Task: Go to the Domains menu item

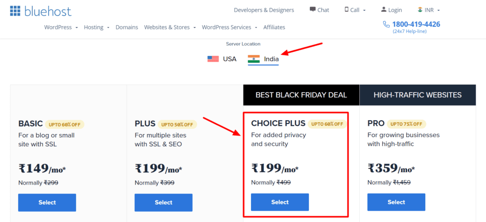Action: pyautogui.click(x=127, y=27)
